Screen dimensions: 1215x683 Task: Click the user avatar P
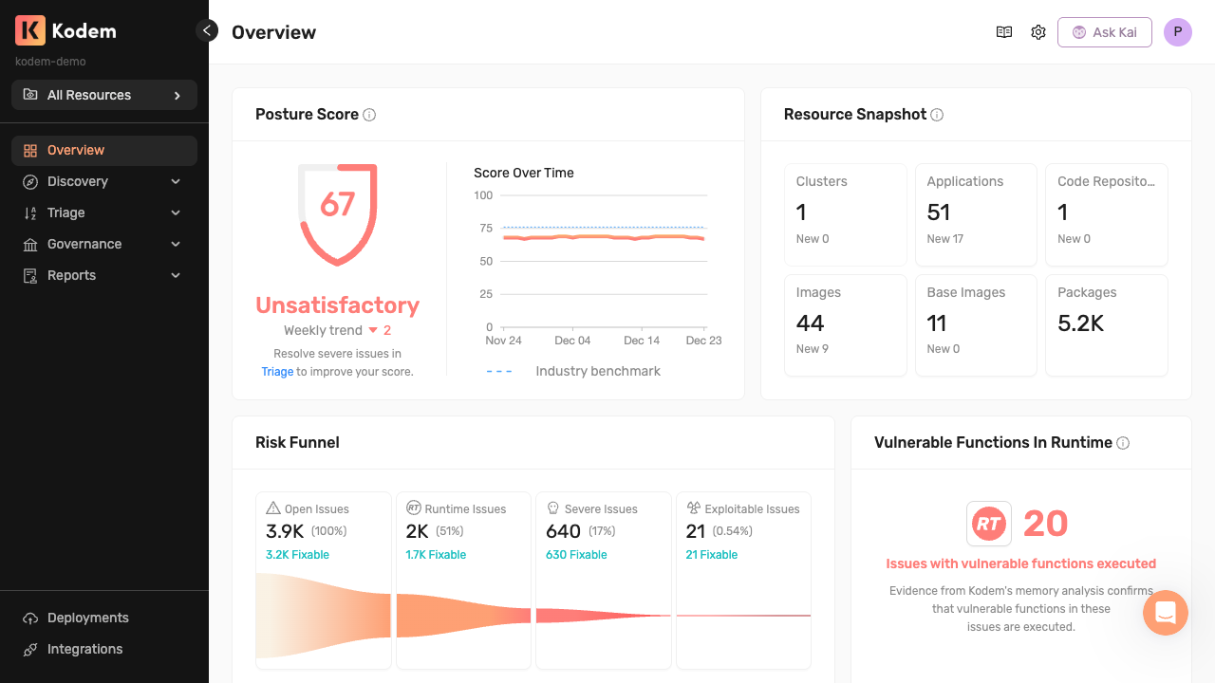[x=1178, y=32]
